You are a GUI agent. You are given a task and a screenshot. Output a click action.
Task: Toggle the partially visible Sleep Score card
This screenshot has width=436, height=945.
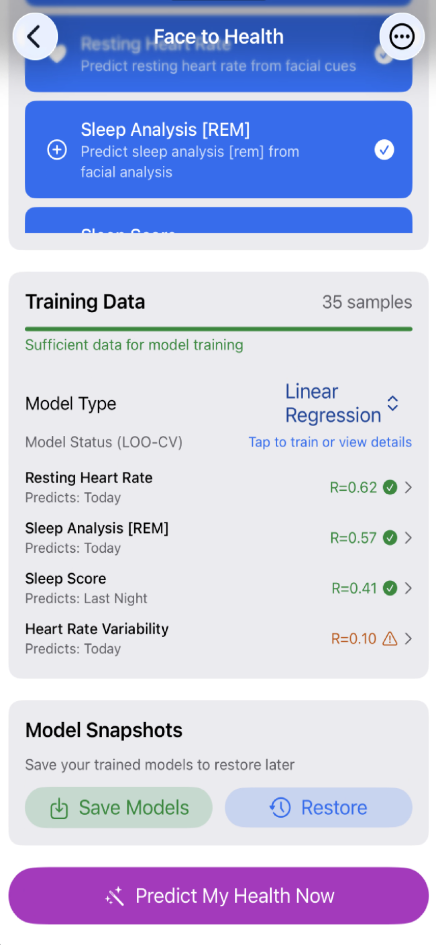[x=218, y=221]
